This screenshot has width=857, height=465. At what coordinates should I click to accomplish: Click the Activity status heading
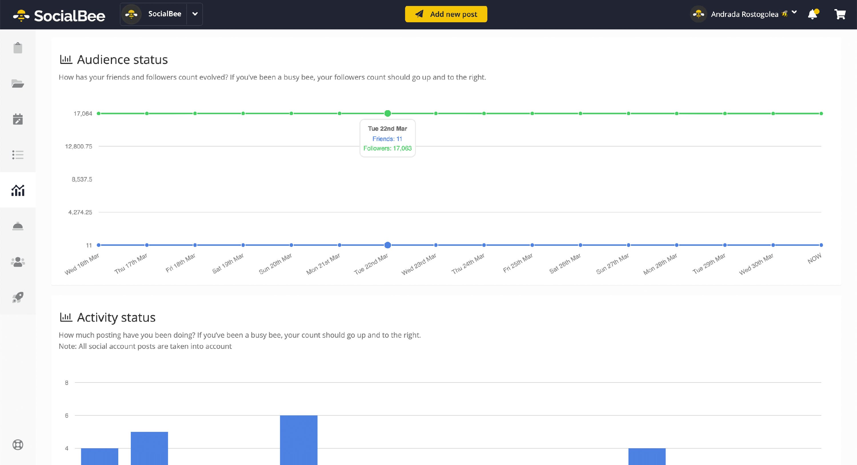pos(116,317)
